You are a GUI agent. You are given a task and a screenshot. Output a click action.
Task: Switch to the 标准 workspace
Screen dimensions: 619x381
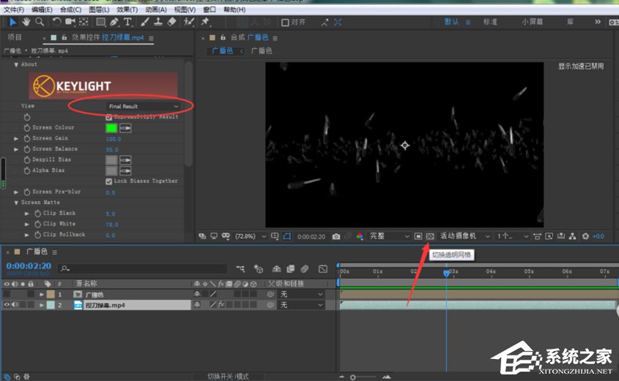(x=490, y=22)
